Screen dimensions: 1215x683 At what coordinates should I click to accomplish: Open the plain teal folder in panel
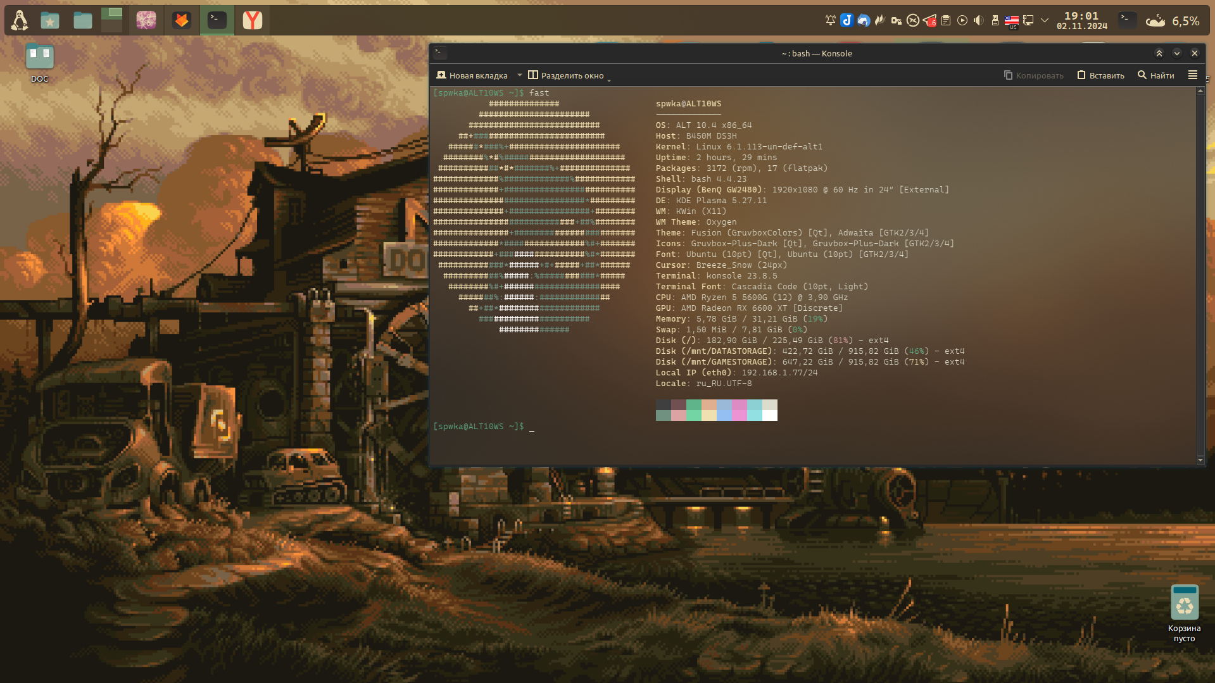[x=83, y=21]
